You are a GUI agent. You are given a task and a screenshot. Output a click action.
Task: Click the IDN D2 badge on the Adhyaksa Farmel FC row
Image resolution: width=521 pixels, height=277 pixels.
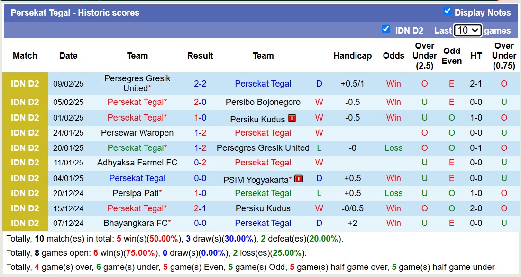(x=25, y=163)
